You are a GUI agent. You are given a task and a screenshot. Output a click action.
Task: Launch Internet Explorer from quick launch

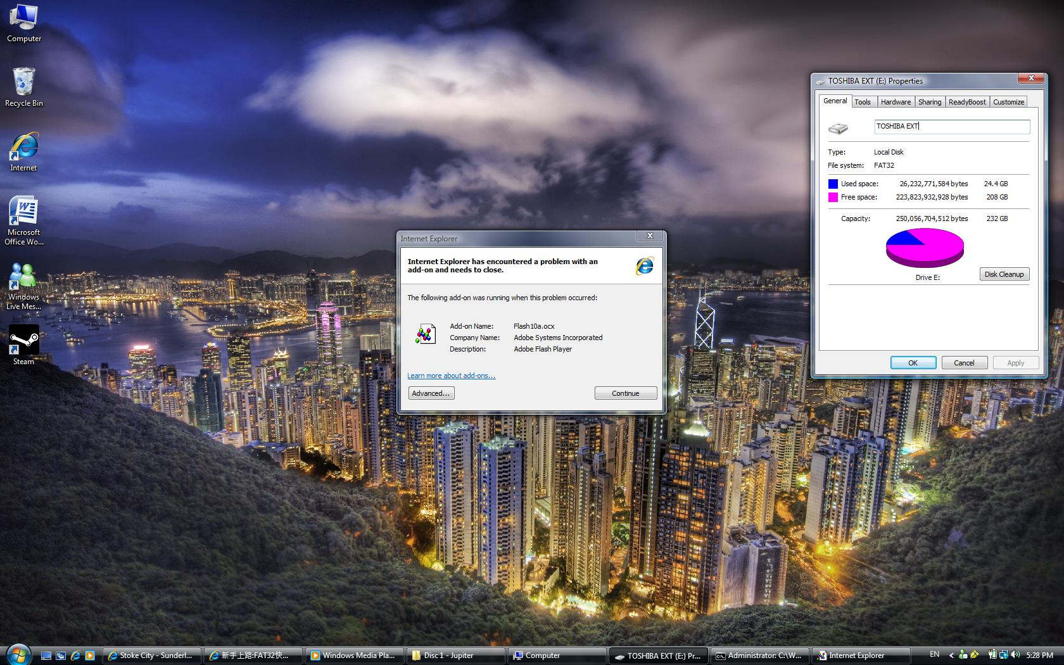click(75, 655)
